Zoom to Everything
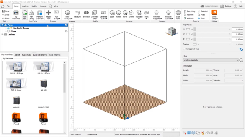The width and height of the screenshot is (245, 137). click(x=189, y=11)
